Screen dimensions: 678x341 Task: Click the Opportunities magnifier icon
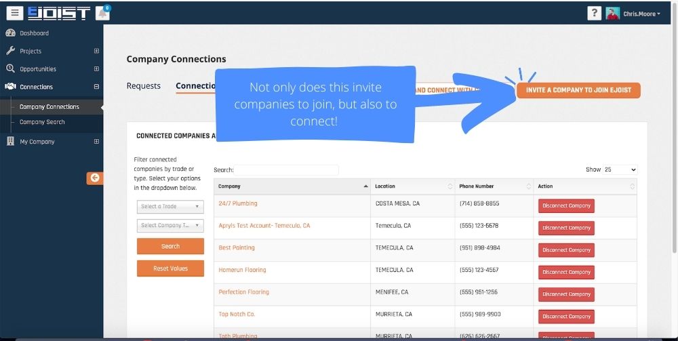coord(10,68)
